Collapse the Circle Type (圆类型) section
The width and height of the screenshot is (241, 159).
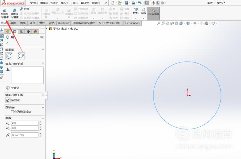coord(43,50)
